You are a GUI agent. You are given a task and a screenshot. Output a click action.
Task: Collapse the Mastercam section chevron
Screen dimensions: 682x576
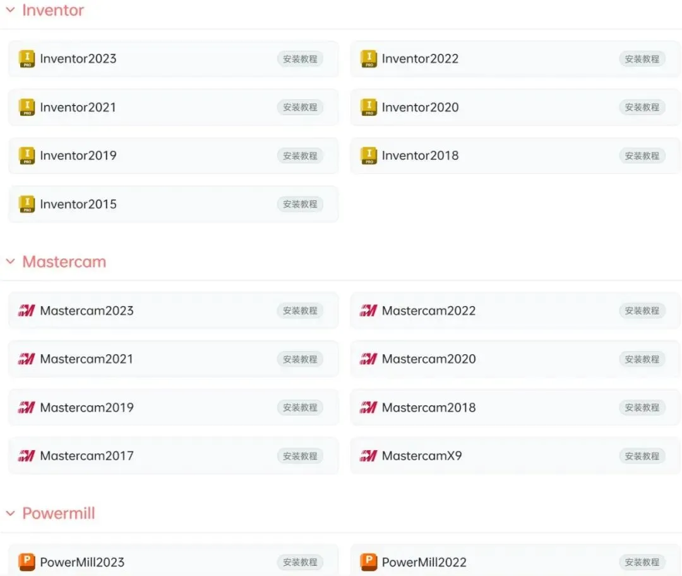point(11,262)
